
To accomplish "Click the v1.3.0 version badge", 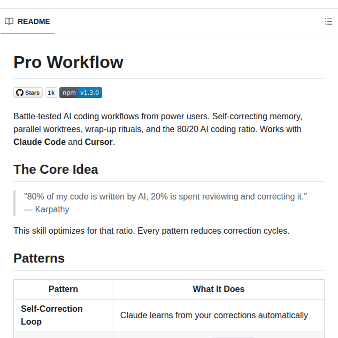I will (x=90, y=93).
